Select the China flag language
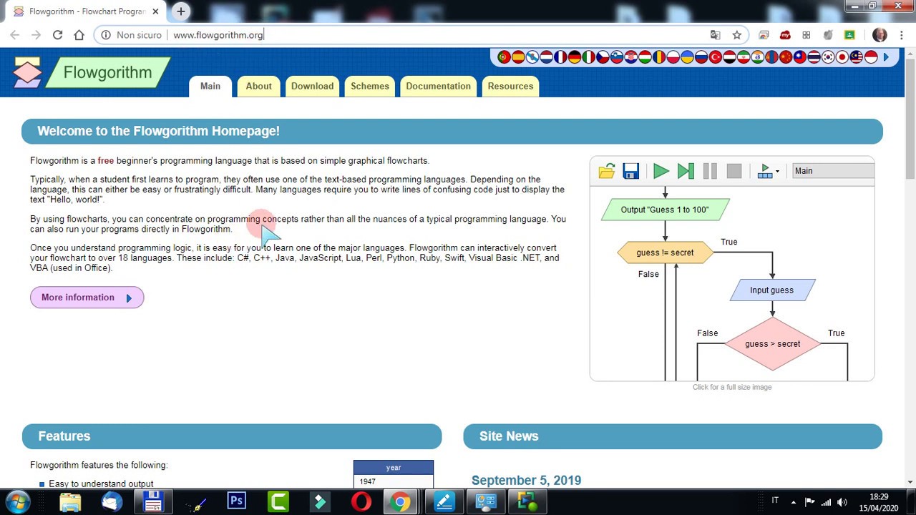The width and height of the screenshot is (916, 515). [786, 57]
